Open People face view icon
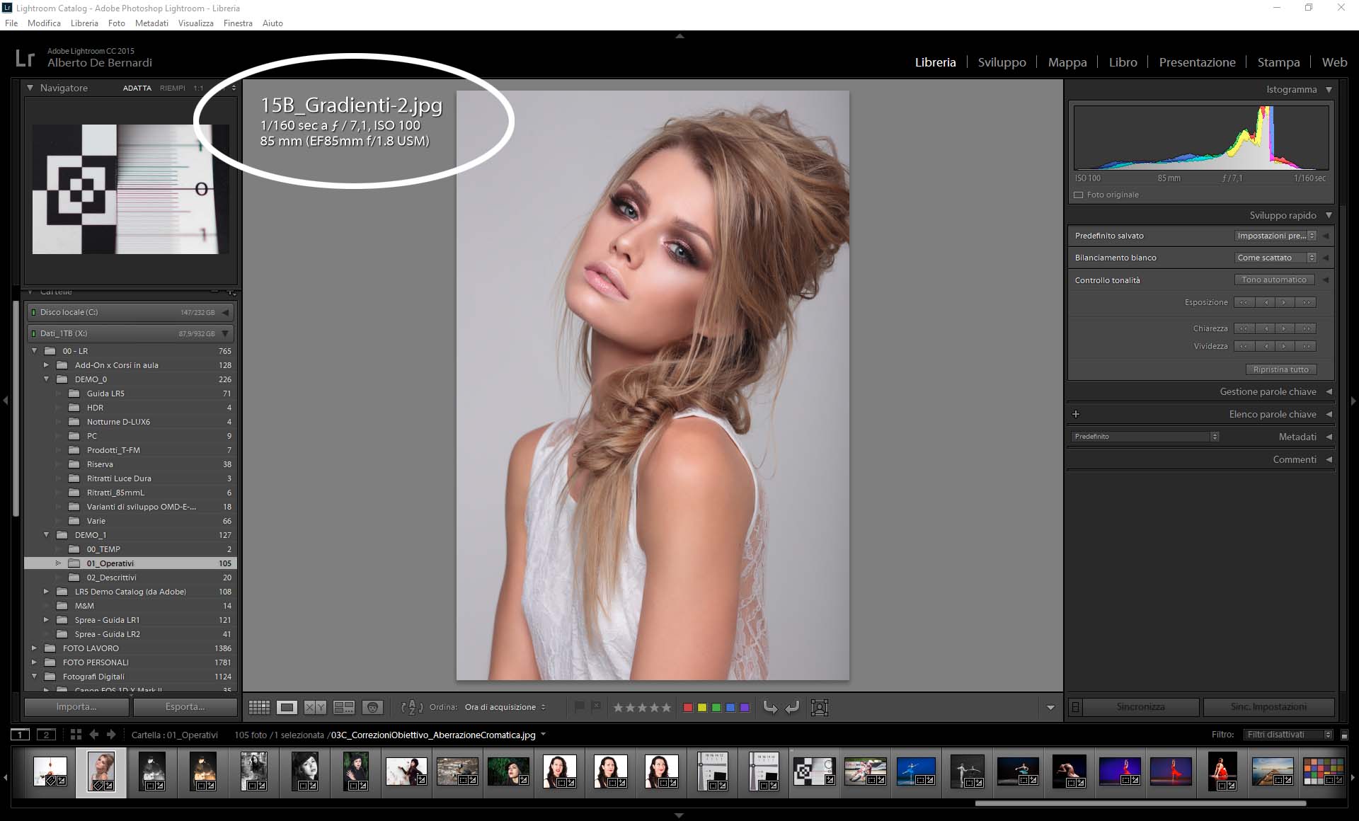The width and height of the screenshot is (1359, 821). [x=372, y=707]
